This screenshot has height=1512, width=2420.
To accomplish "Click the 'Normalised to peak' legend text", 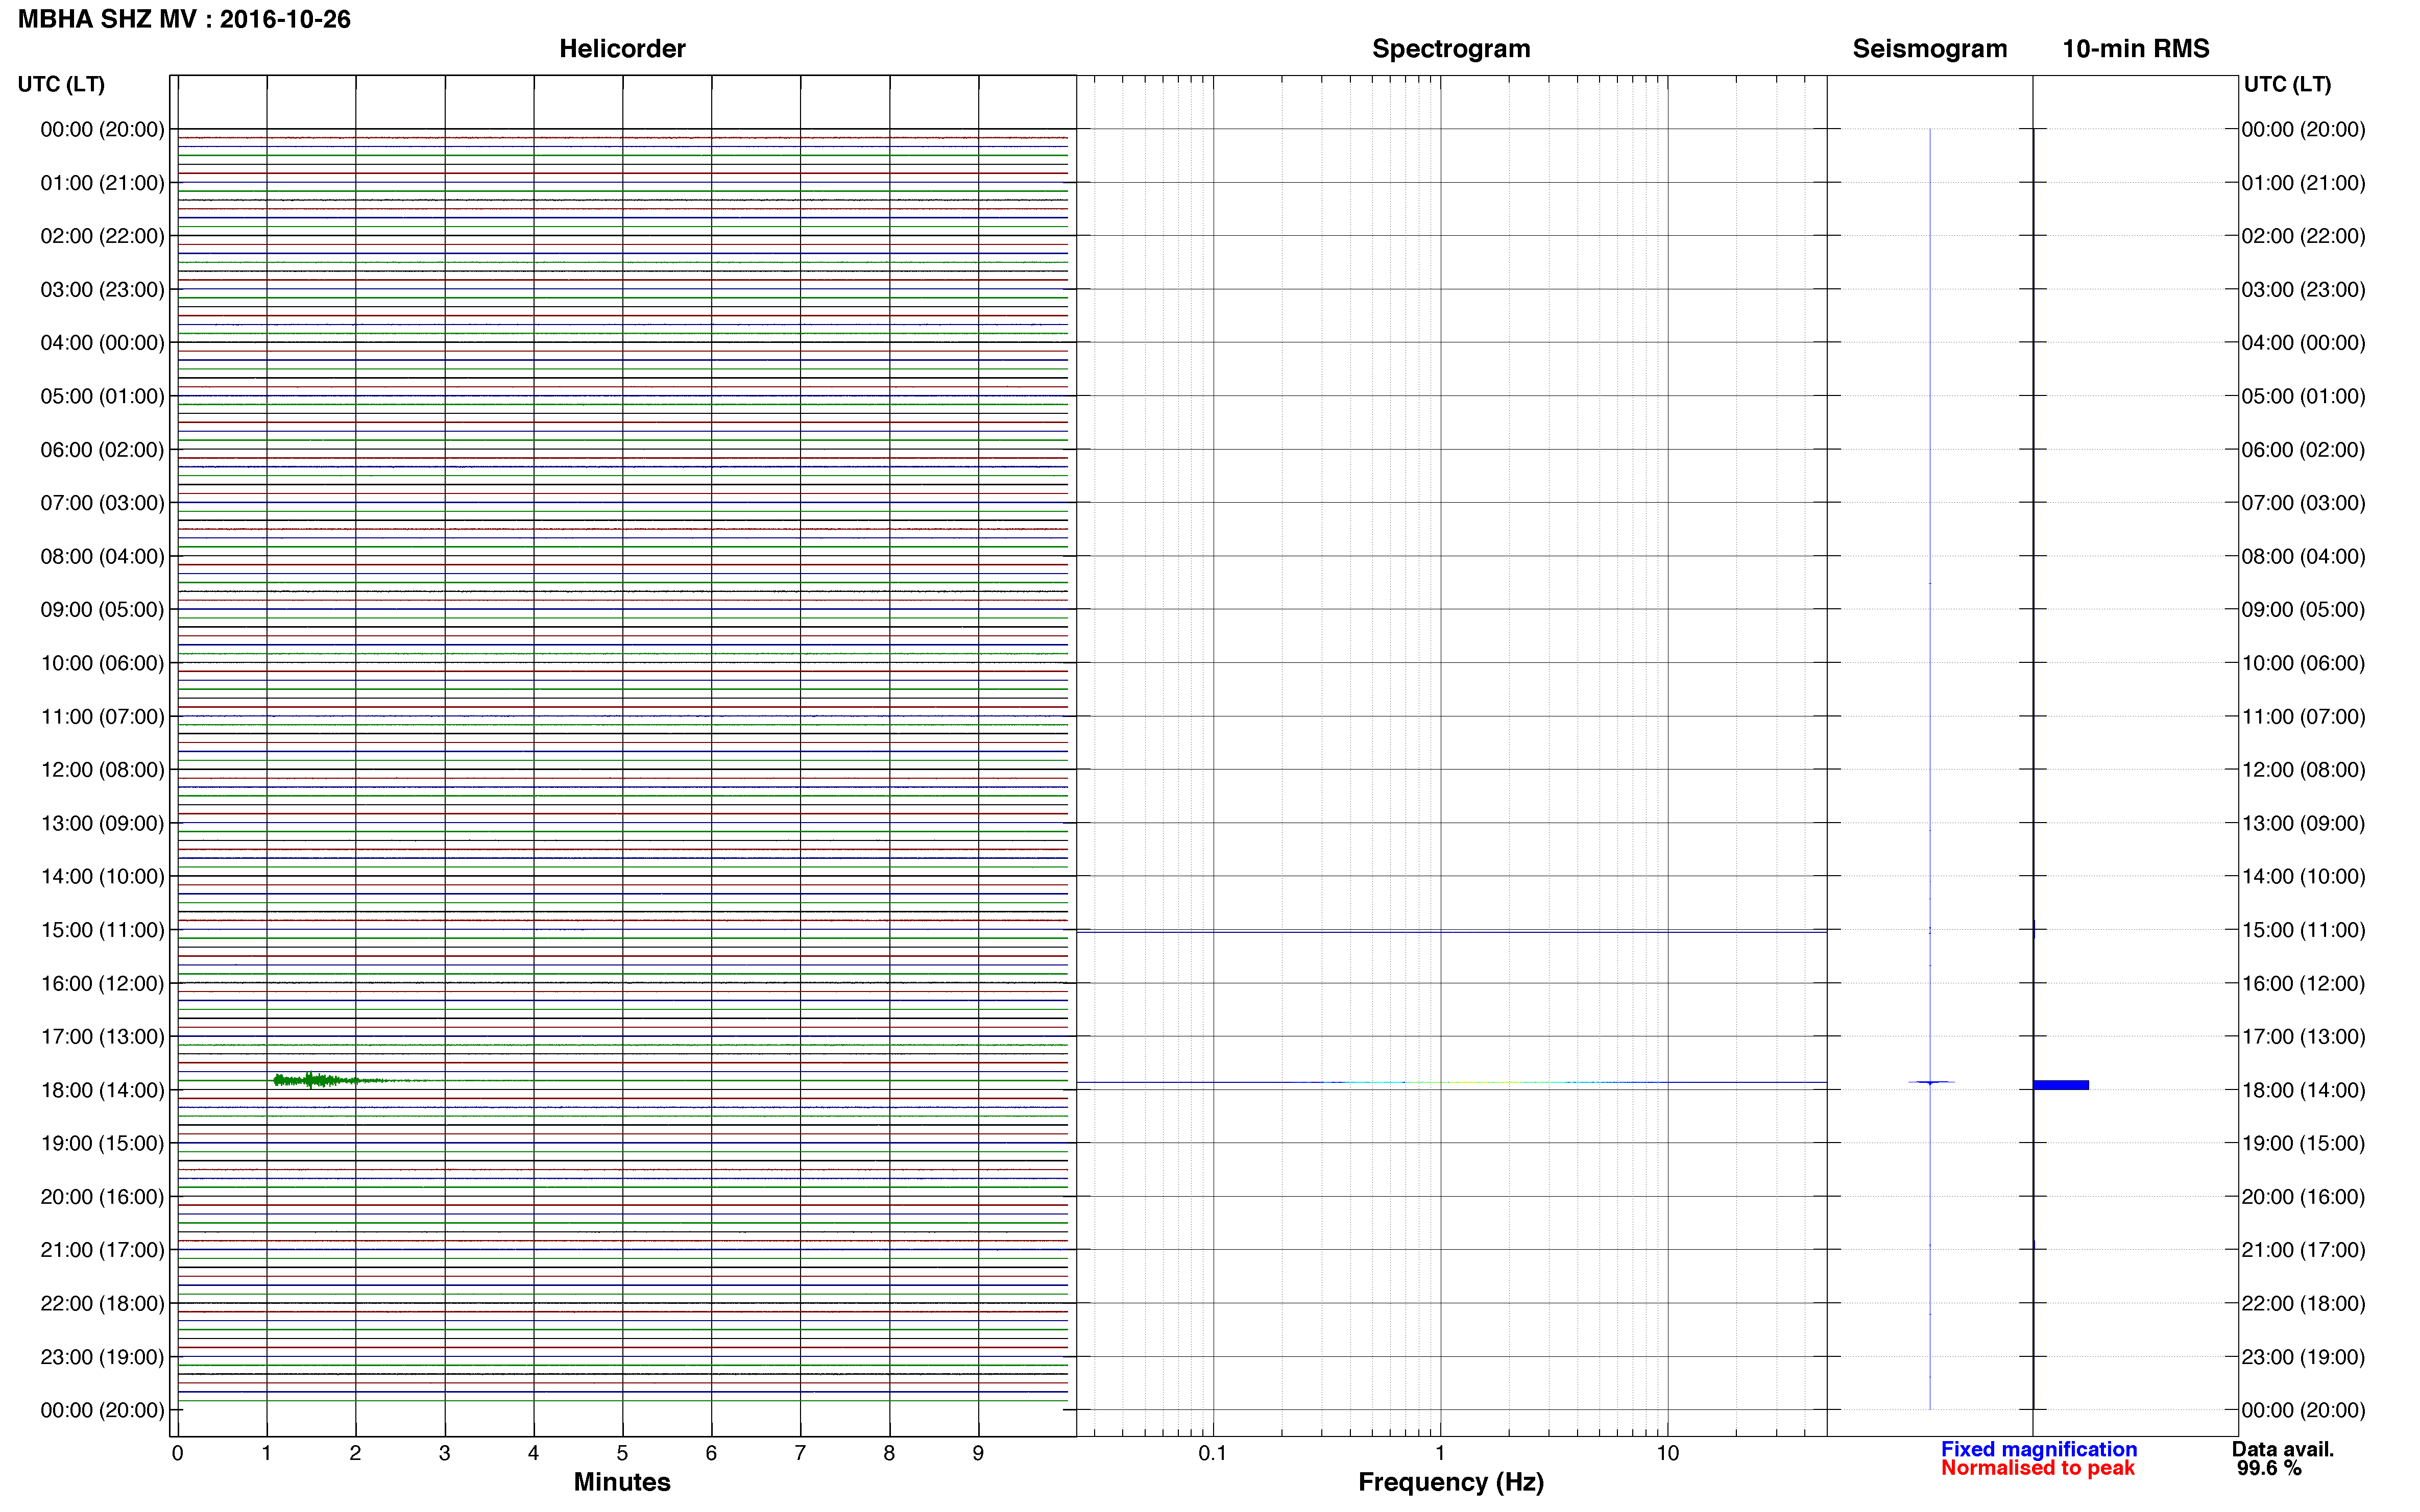I will click(2038, 1468).
